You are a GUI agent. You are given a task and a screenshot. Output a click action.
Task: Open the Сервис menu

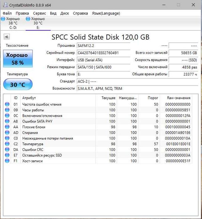[x=40, y=13]
